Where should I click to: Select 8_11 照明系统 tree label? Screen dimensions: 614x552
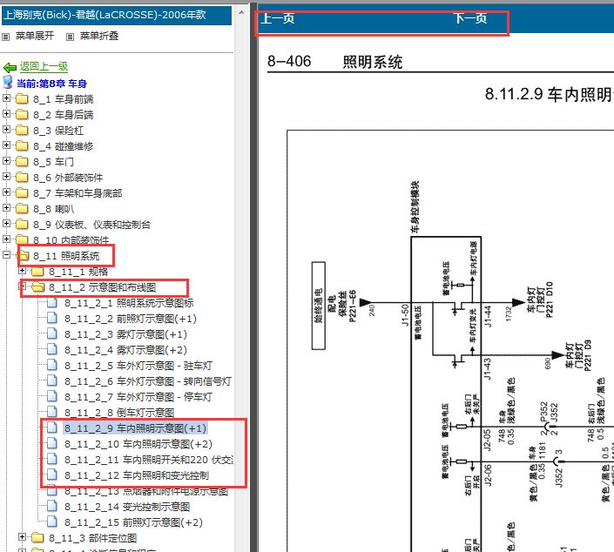coord(66,256)
